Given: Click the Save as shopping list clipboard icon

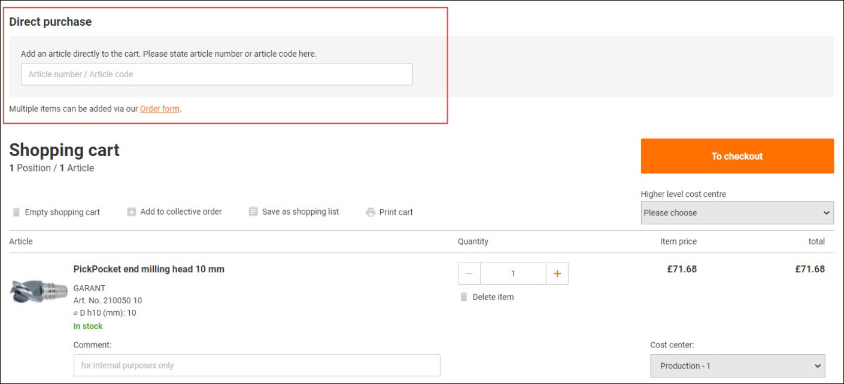Looking at the screenshot, I should tap(253, 212).
